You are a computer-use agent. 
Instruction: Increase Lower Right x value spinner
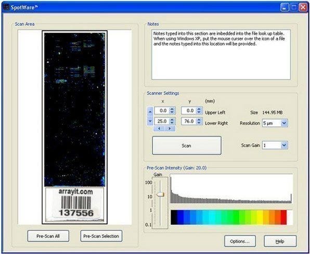172,119
